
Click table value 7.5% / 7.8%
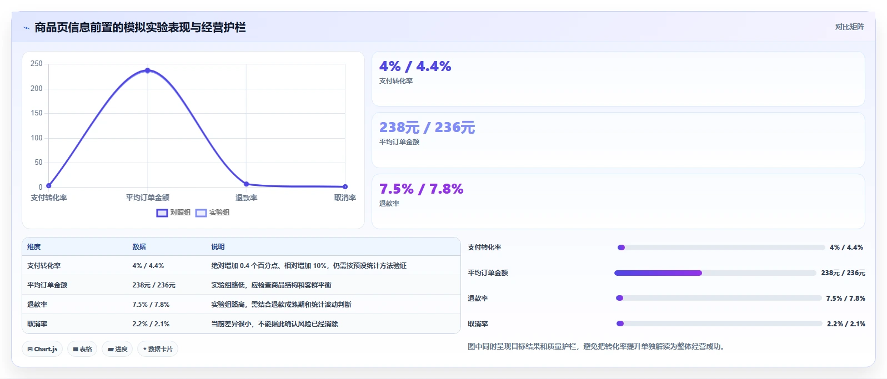tap(151, 305)
